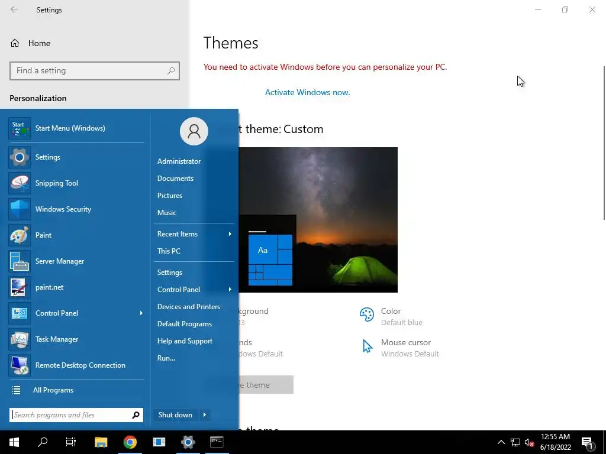The image size is (606, 454).
Task: Switch to Command Prompt taskbar icon
Action: tap(217, 442)
